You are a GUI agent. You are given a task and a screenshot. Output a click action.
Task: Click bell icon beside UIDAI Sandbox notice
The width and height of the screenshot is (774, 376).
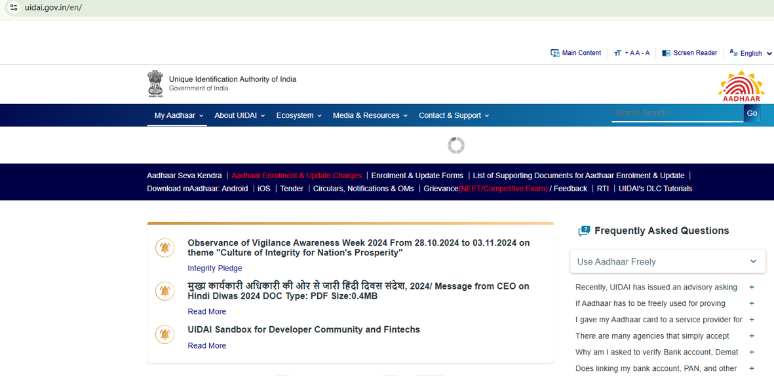[164, 334]
